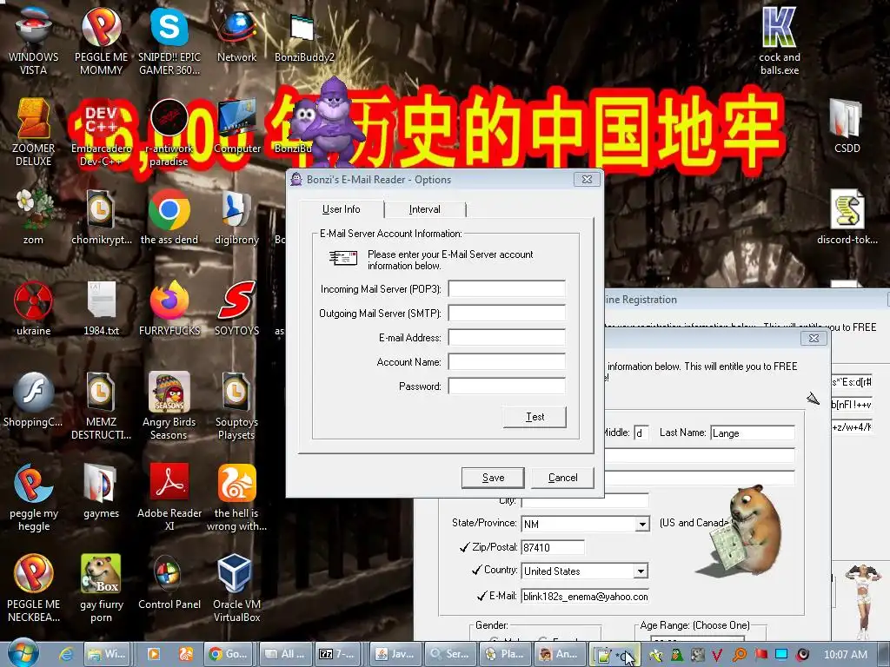Click the Middle initial field
Viewport: 890px width, 667px height.
[641, 433]
